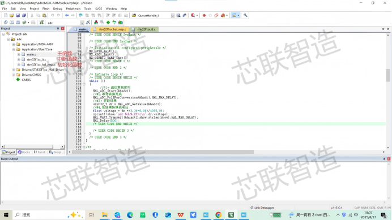Click the Open file folder icon
The width and height of the screenshot is (392, 220).
[11, 15]
